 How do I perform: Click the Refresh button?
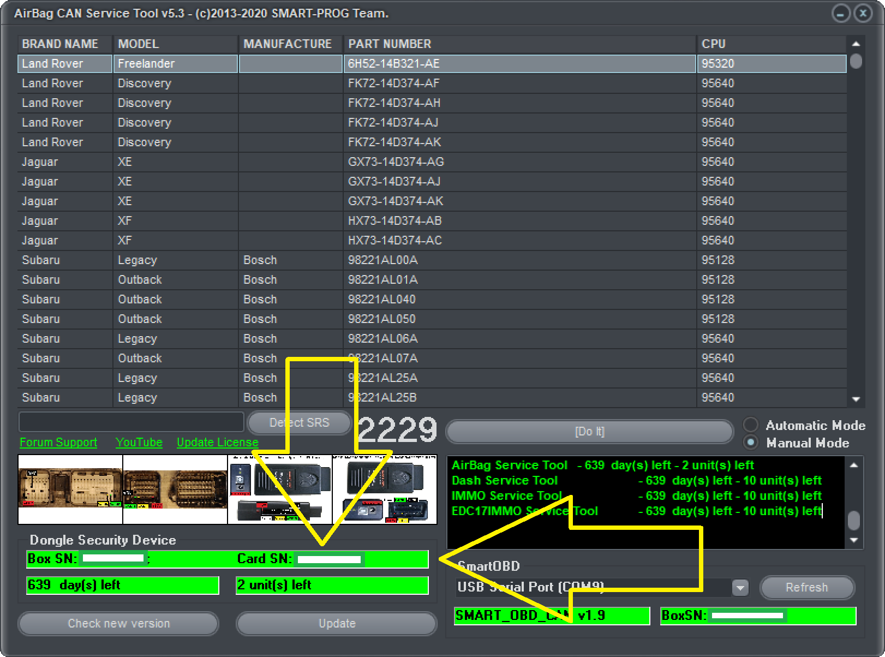[x=807, y=588]
